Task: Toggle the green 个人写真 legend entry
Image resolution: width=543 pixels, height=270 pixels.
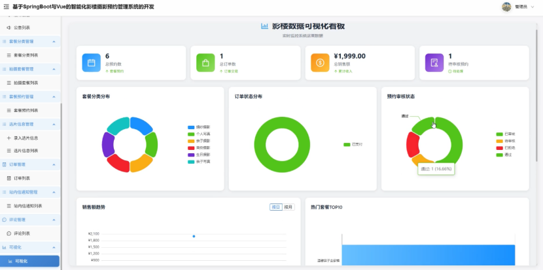Action: [x=199, y=134]
